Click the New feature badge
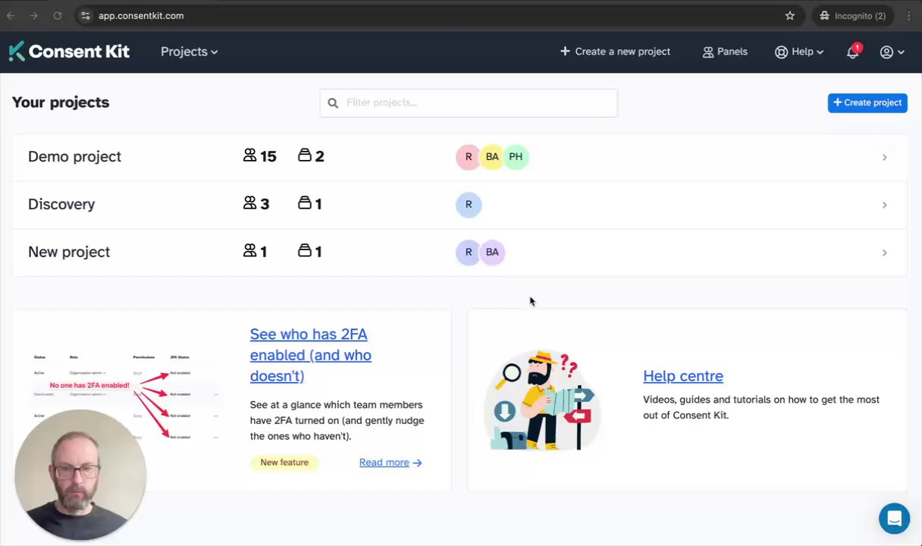This screenshot has height=546, width=922. [x=284, y=463]
